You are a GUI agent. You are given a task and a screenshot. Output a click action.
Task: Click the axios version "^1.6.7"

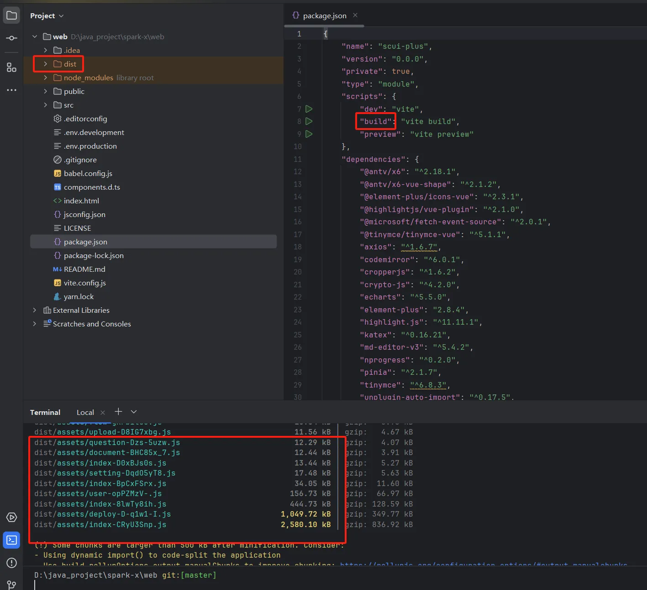click(x=419, y=247)
